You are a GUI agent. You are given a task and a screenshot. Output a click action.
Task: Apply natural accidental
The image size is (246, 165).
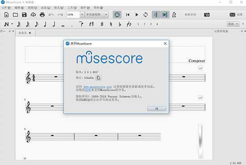click(111, 24)
